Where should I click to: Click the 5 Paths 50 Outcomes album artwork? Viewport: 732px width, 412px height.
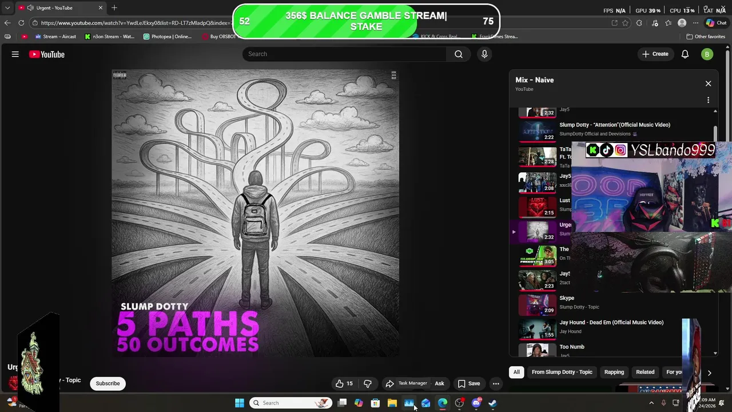click(255, 213)
